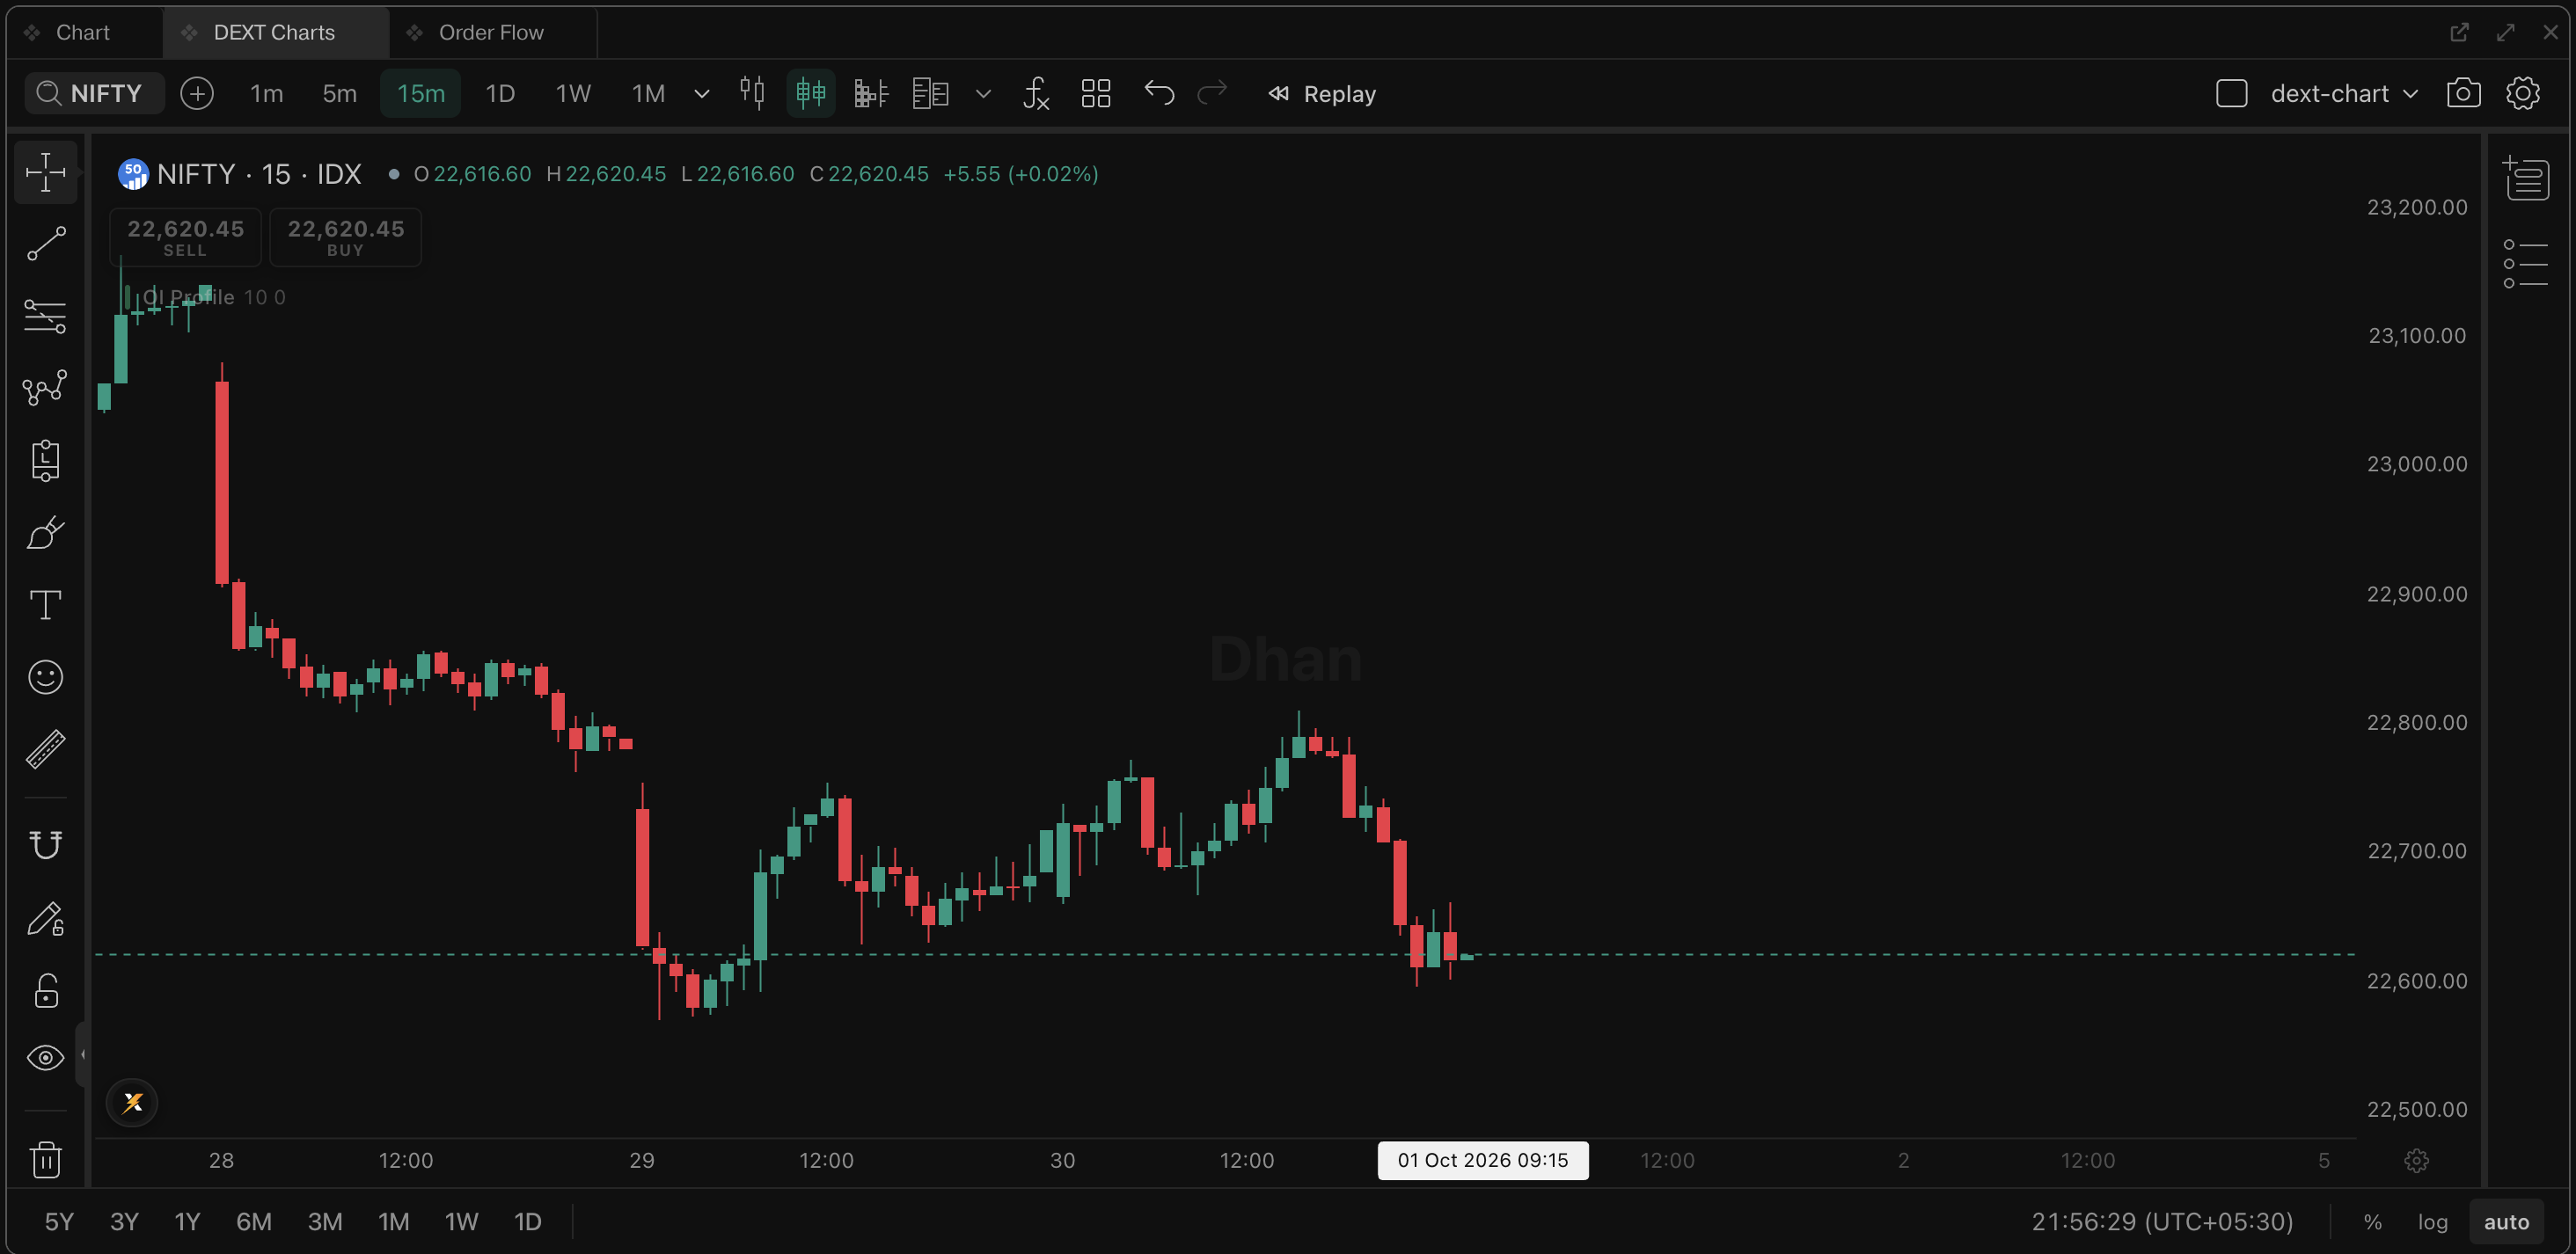Toggle the dext-chart layout checkbox
The width and height of the screenshot is (2576, 1254).
click(x=2232, y=94)
